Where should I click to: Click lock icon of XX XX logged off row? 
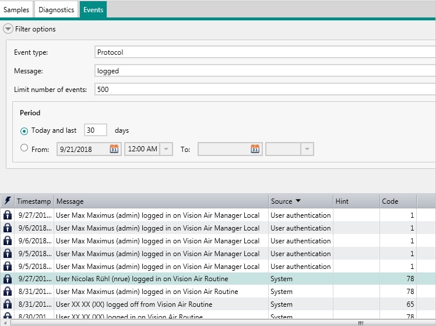click(8, 304)
